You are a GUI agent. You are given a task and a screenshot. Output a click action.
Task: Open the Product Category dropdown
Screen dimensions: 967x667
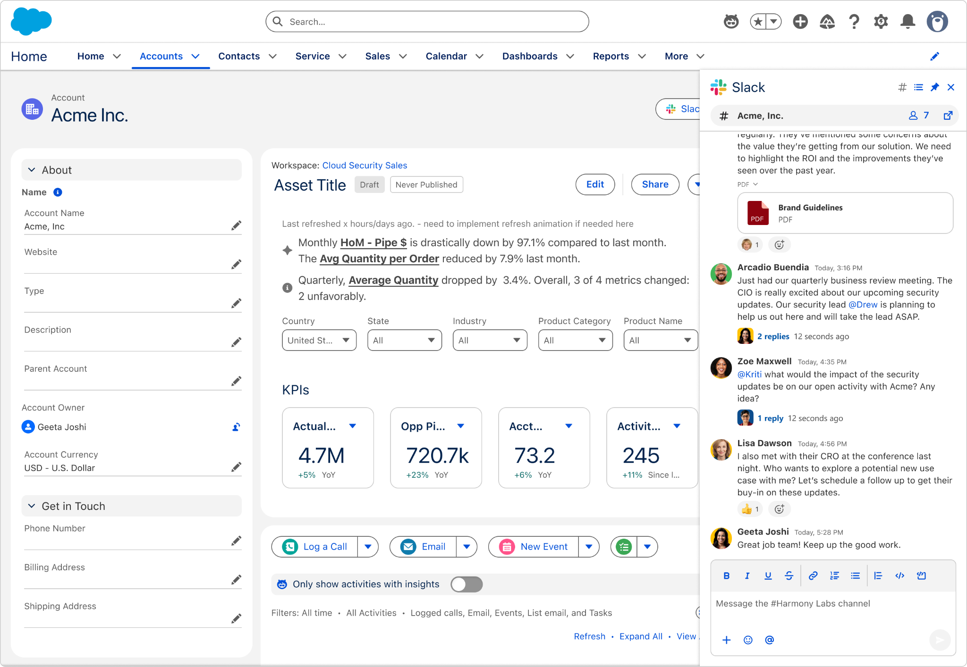[x=575, y=340]
